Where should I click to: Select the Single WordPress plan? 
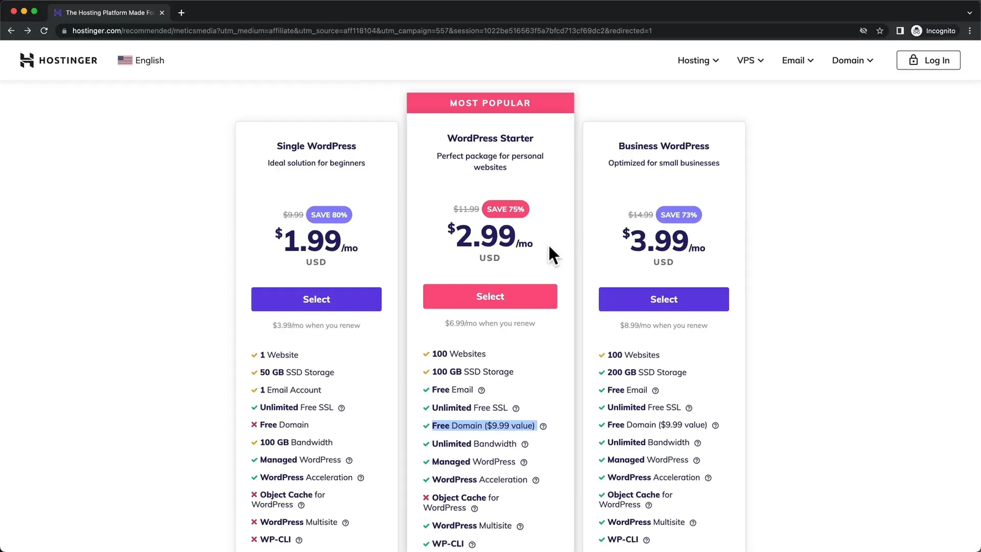pyautogui.click(x=316, y=299)
